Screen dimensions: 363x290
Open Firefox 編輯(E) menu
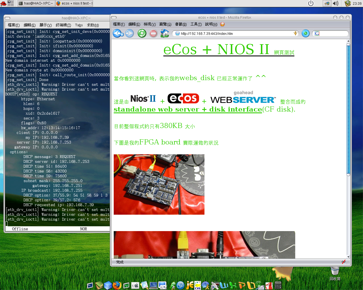click(x=134, y=24)
